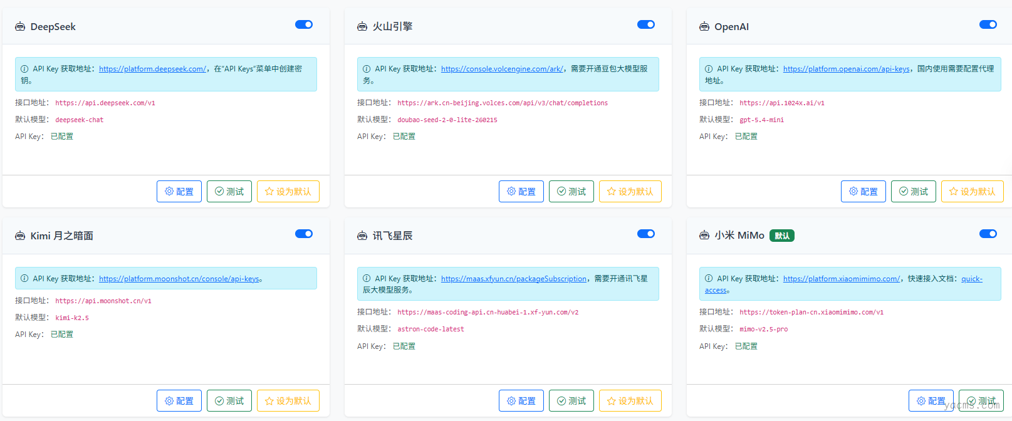
Task: Open the quick-access documentation link
Action: click(972, 279)
